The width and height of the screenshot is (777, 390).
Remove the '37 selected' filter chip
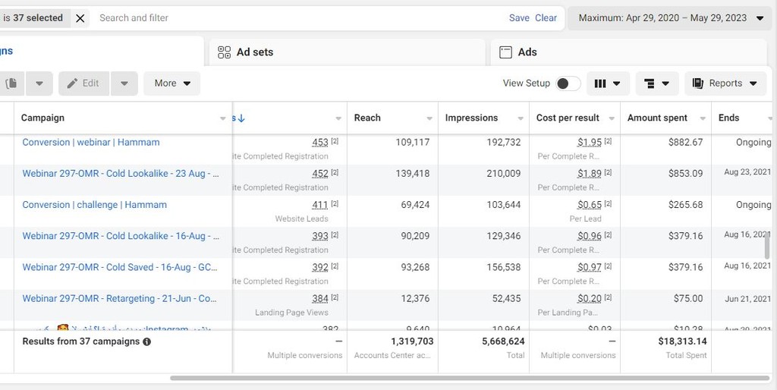pyautogui.click(x=80, y=18)
